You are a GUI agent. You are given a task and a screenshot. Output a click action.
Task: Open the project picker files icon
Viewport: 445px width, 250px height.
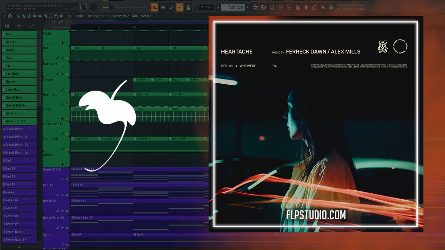pyautogui.click(x=298, y=7)
